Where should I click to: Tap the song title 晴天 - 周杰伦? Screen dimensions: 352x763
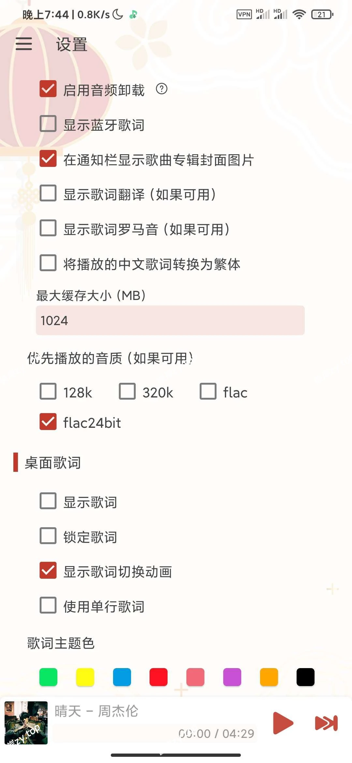point(98,712)
